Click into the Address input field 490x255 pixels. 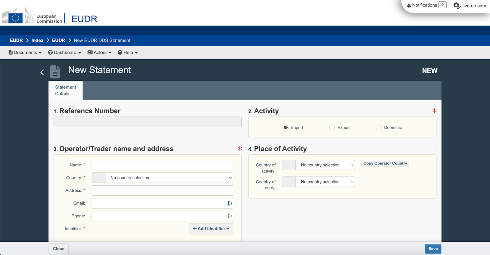(x=162, y=190)
